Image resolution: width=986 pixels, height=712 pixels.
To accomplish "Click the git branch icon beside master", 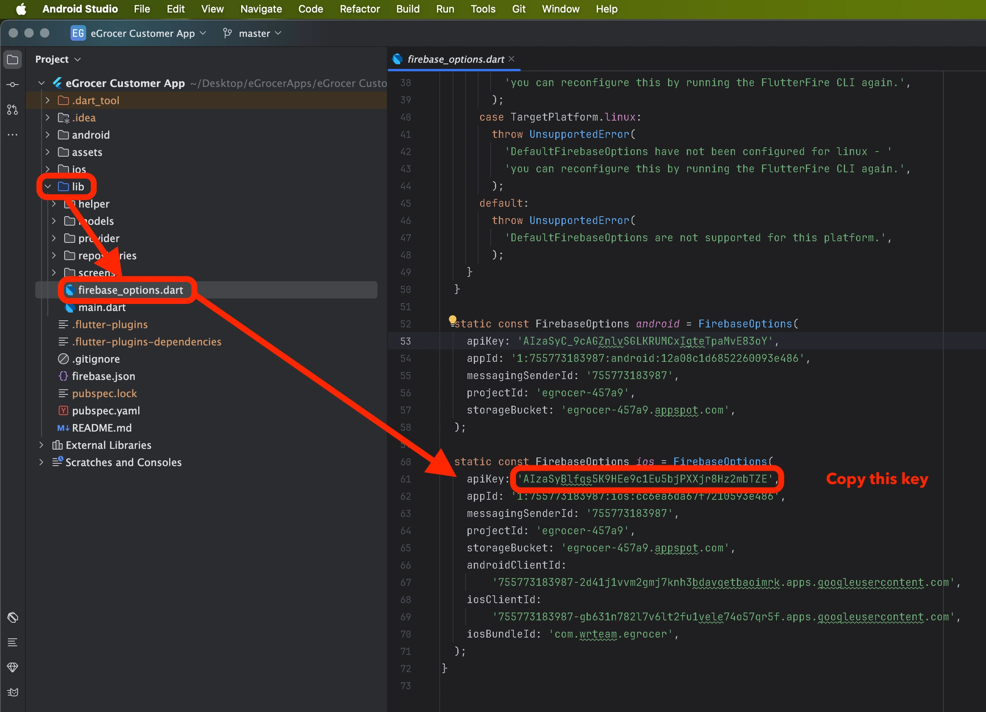I will pyautogui.click(x=227, y=33).
